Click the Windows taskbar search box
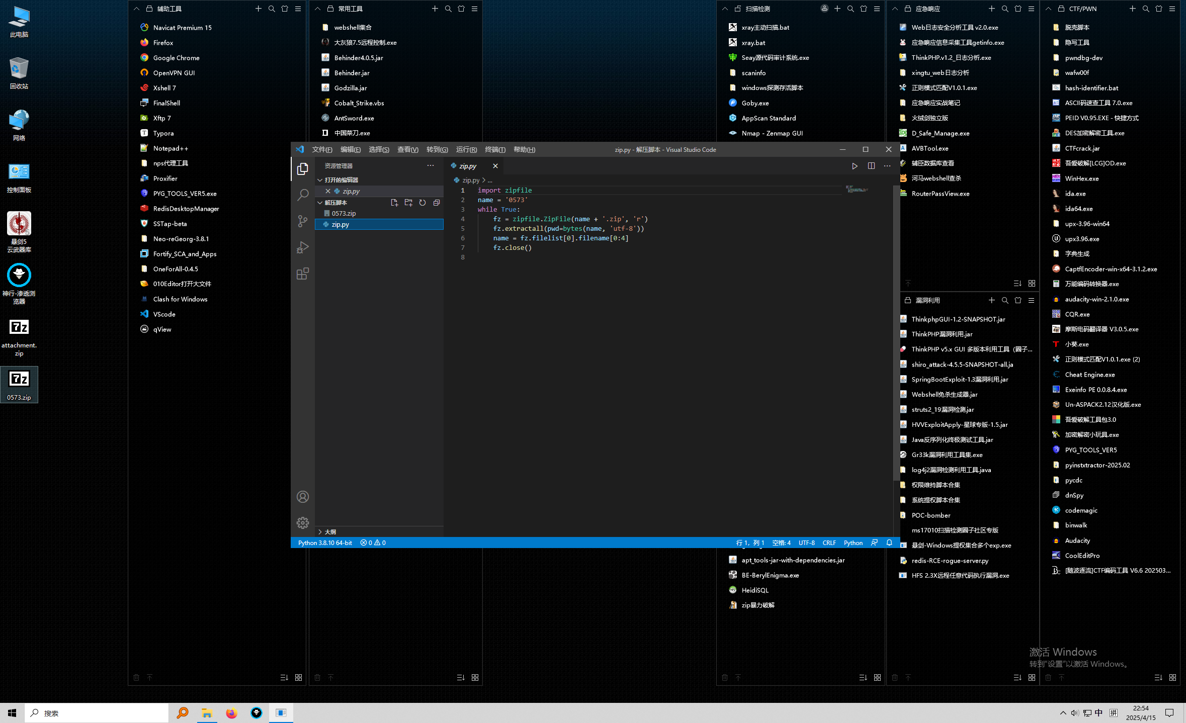 click(97, 713)
